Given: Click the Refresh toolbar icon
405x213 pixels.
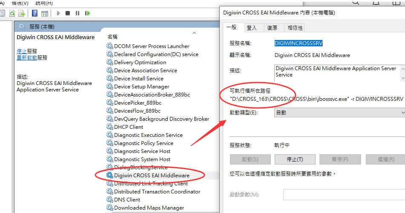Looking at the screenshot, I should [12, 14].
